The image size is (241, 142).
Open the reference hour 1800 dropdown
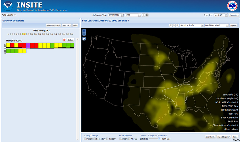coord(139,15)
